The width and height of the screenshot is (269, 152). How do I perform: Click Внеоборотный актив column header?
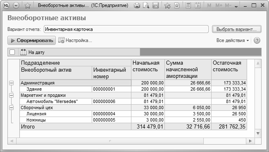tap(56, 73)
